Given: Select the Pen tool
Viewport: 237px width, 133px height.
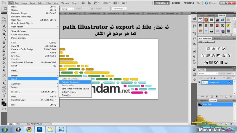Looking at the screenshot, I should pyautogui.click(x=4, y=75).
